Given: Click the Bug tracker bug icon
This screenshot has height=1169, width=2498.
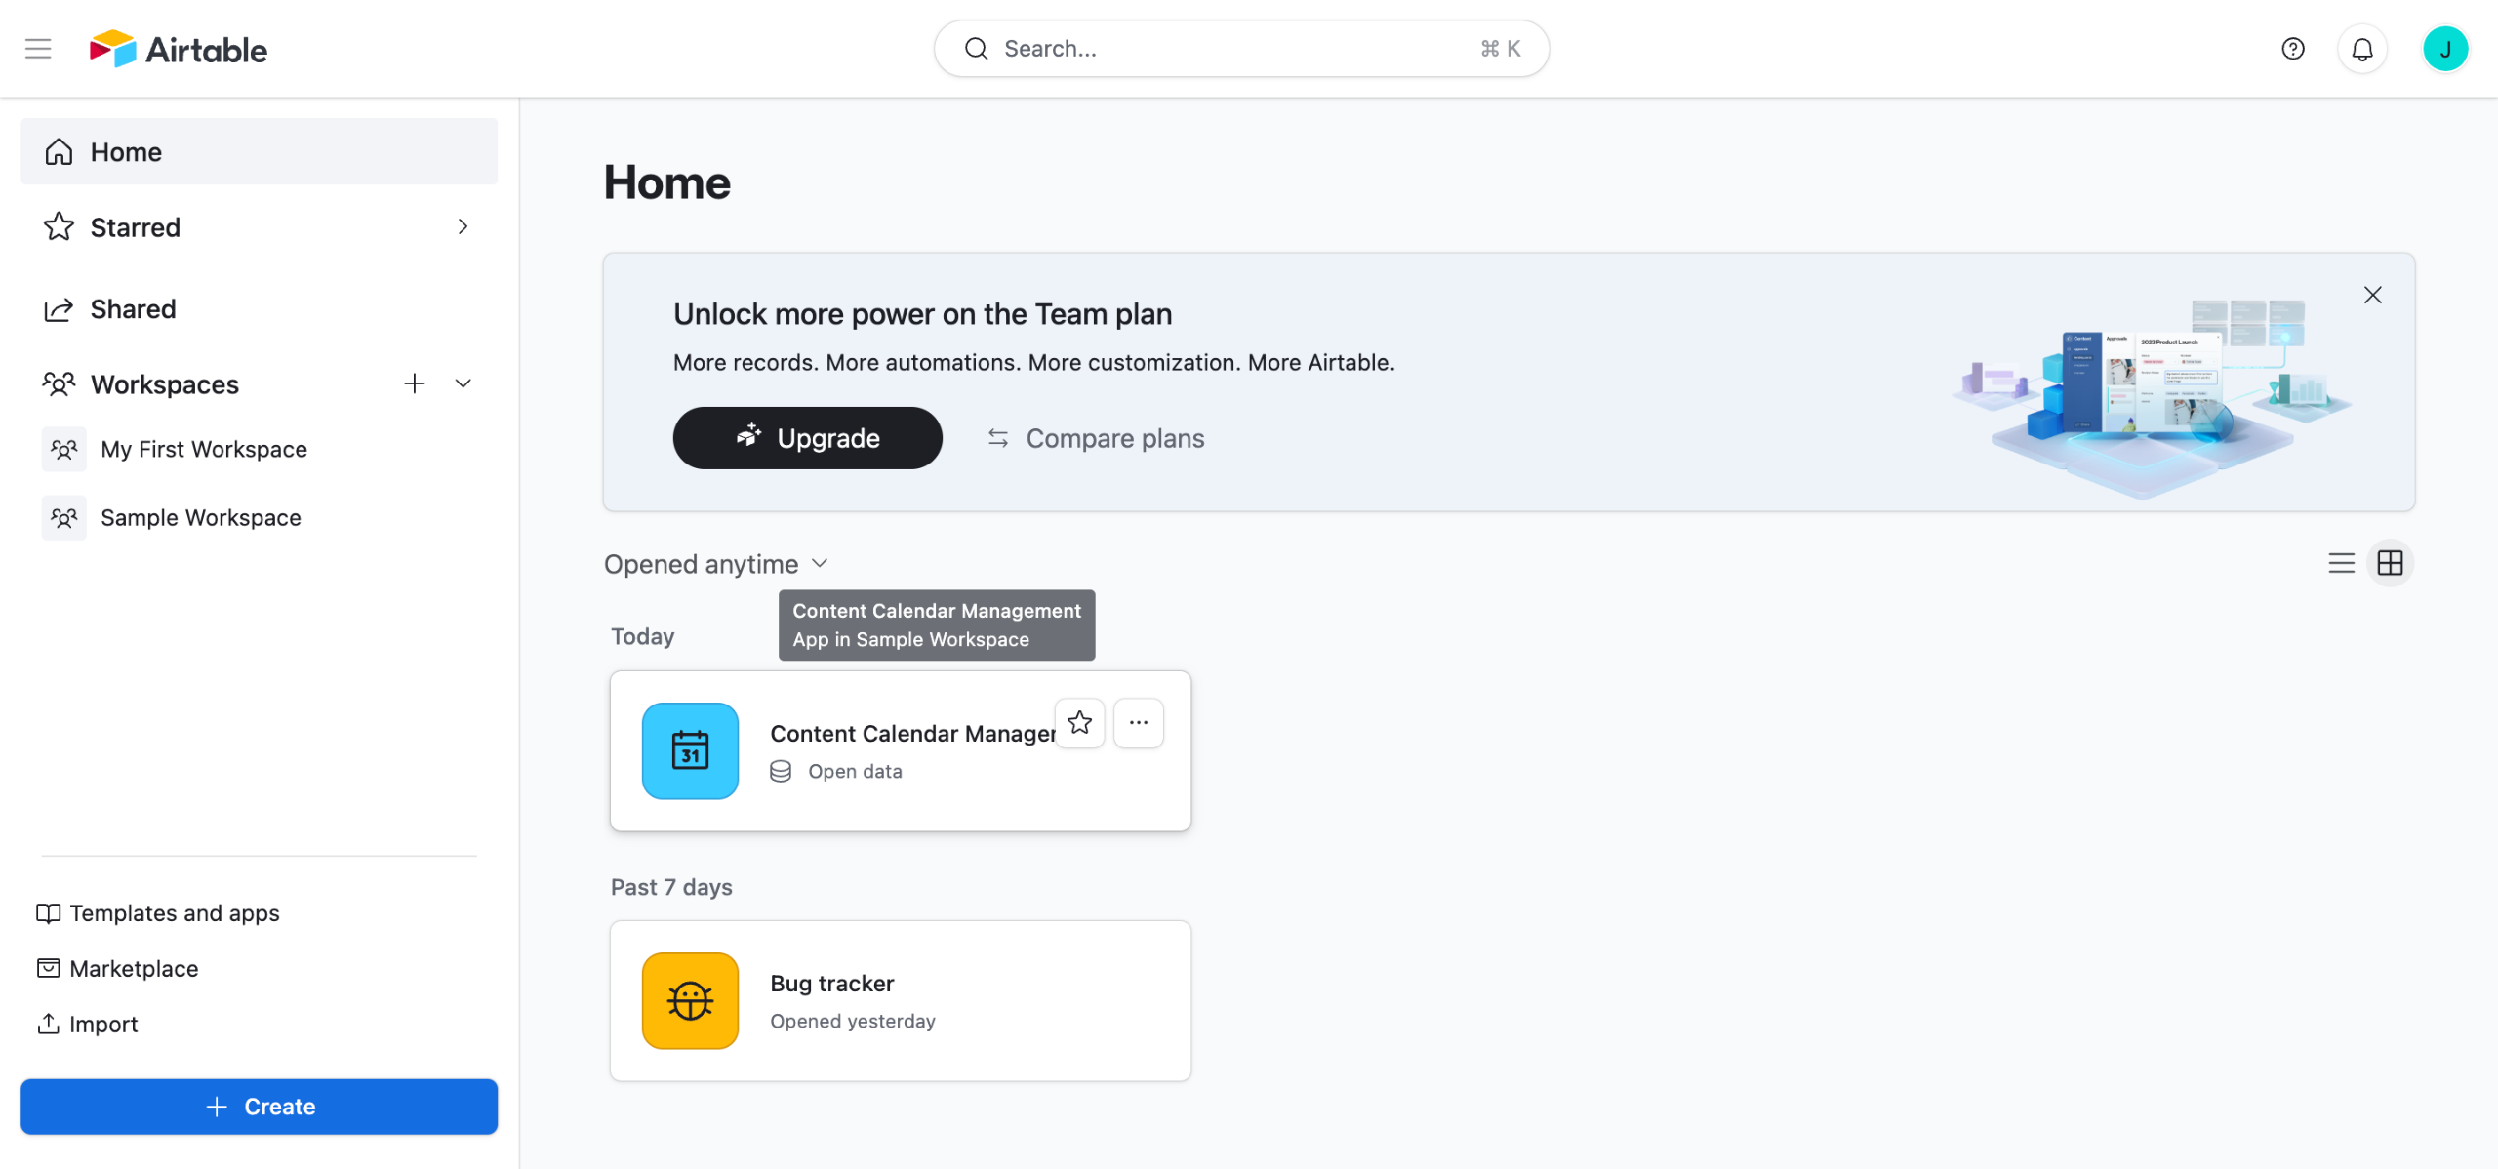Looking at the screenshot, I should [x=690, y=1000].
